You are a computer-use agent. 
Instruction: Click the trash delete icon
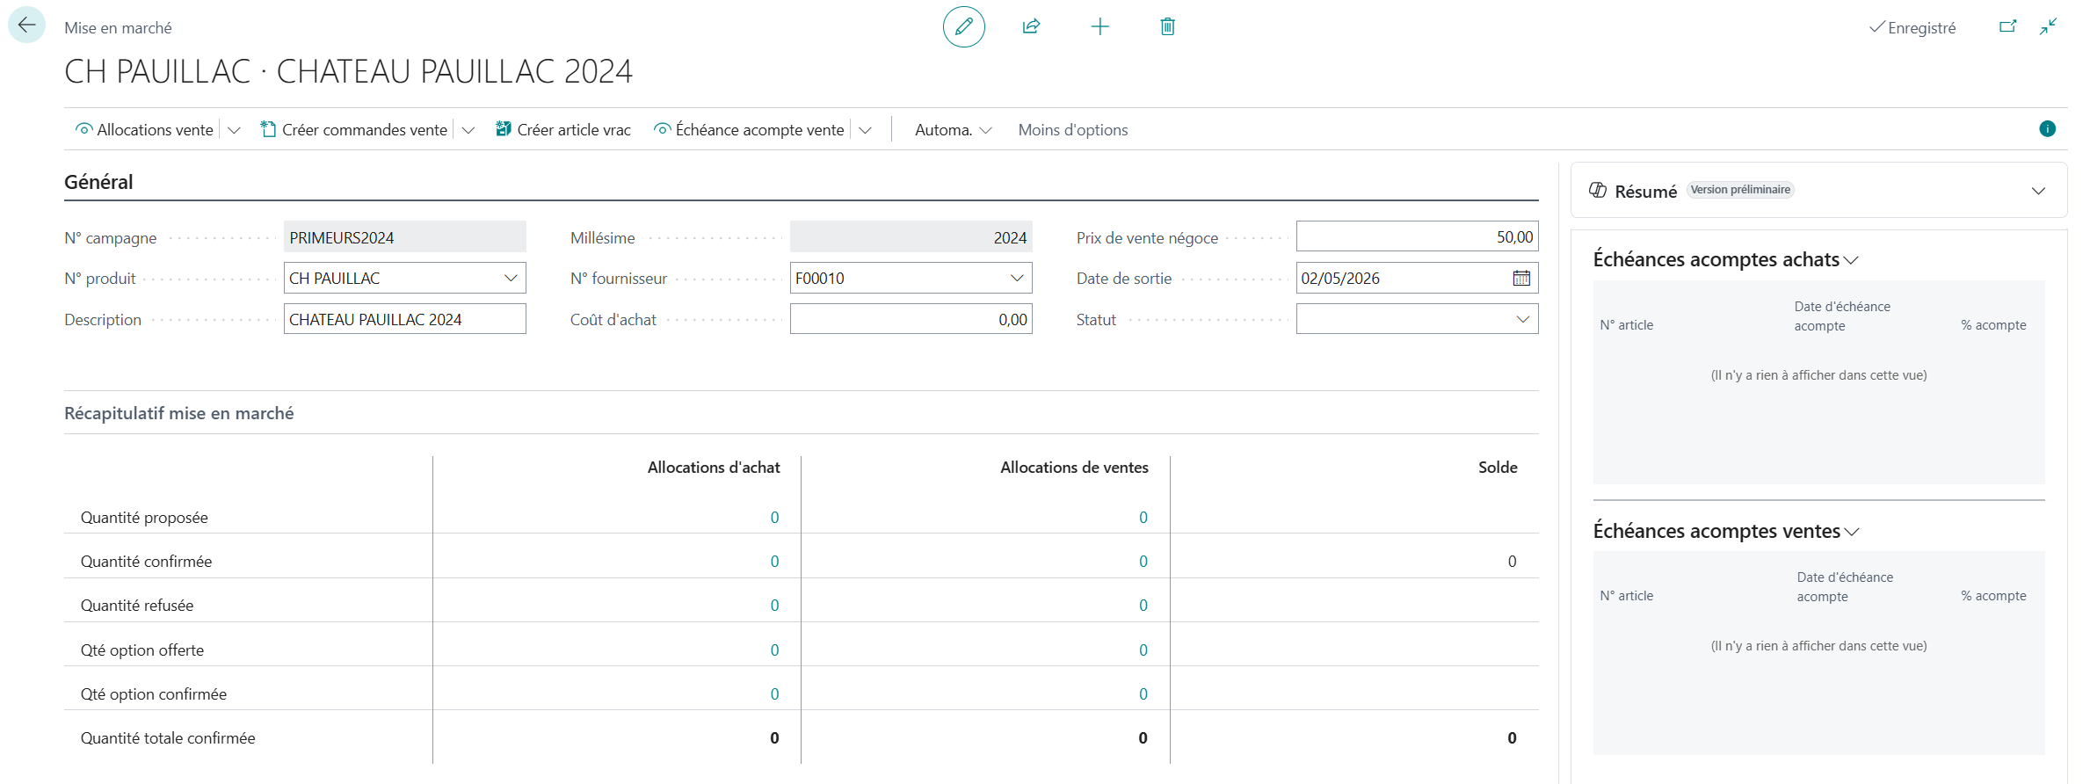pos(1167,26)
